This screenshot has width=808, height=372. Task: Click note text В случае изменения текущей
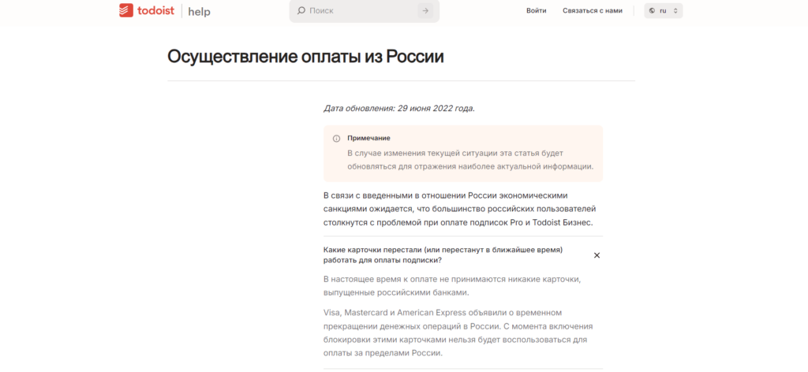click(x=470, y=160)
